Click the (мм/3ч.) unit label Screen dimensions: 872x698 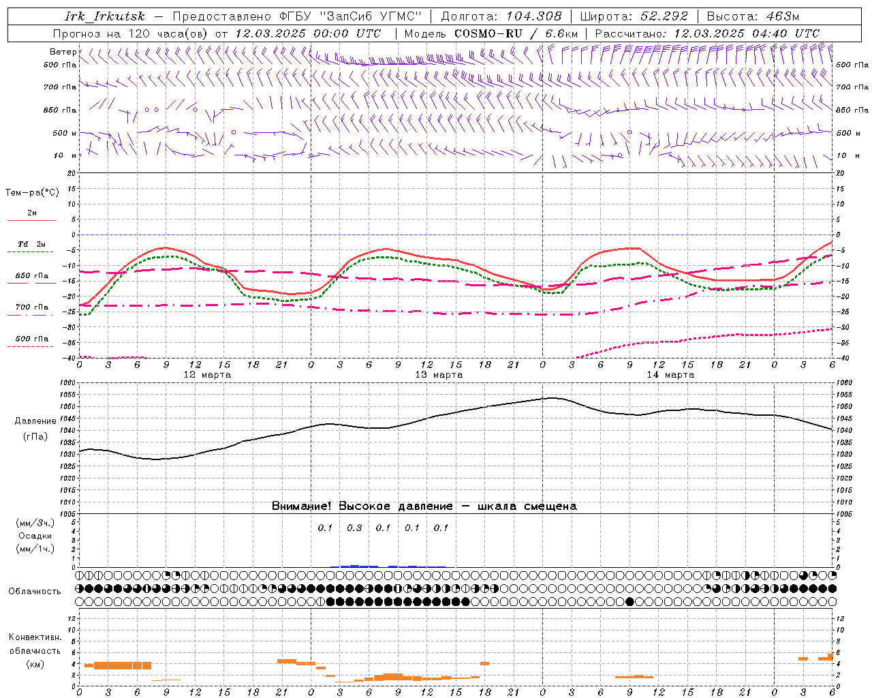click(35, 523)
